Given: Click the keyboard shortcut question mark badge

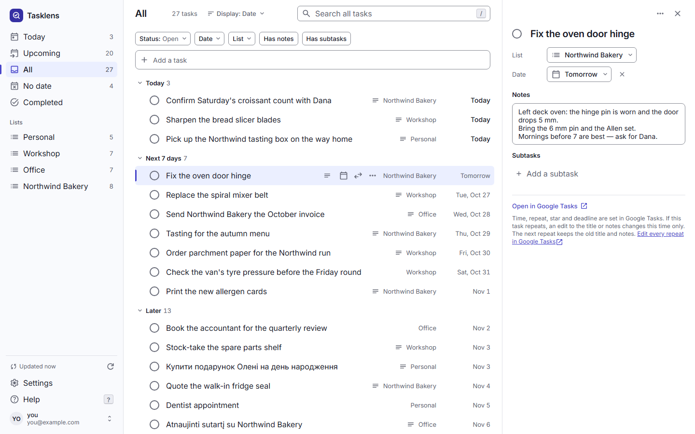Looking at the screenshot, I should point(109,399).
